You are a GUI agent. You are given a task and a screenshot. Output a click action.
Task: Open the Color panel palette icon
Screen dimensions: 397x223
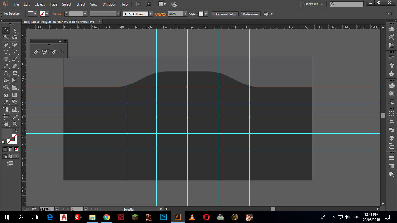click(x=391, y=29)
